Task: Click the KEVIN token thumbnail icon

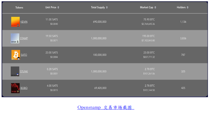Action: coord(15,22)
